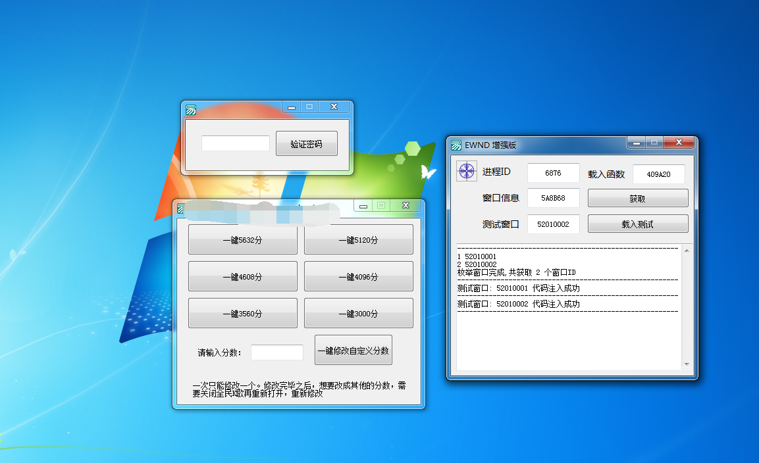The image size is (759, 463).
Task: Click the 一键5632分 button
Action: coord(242,239)
